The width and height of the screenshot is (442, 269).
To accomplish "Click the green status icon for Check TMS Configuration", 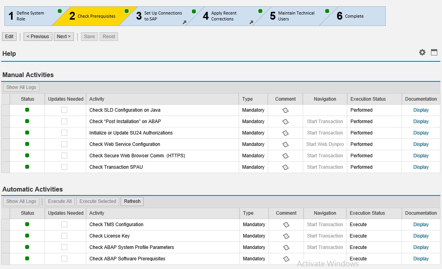I will click(27, 224).
